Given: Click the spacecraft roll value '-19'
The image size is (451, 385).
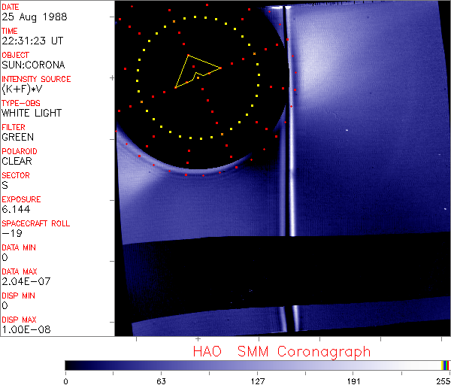Looking at the screenshot, I should pos(10,233).
